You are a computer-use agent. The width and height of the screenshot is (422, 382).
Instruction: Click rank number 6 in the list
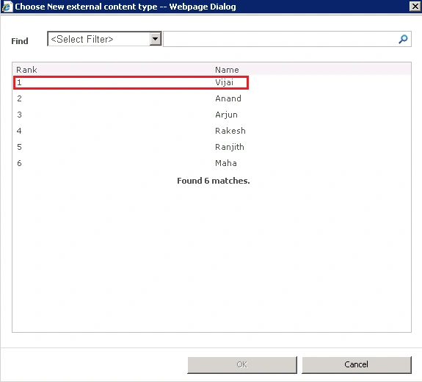(x=19, y=163)
